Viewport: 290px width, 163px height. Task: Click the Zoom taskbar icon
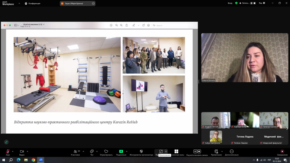(x=41, y=160)
